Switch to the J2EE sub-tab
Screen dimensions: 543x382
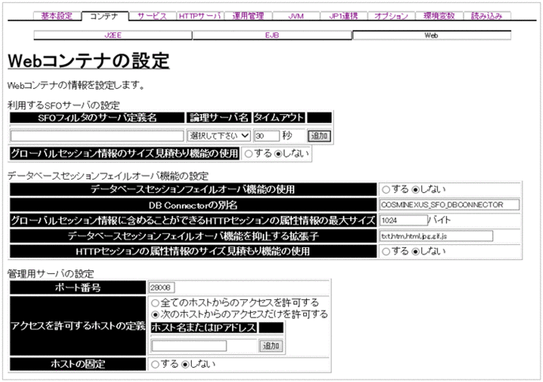coord(113,35)
